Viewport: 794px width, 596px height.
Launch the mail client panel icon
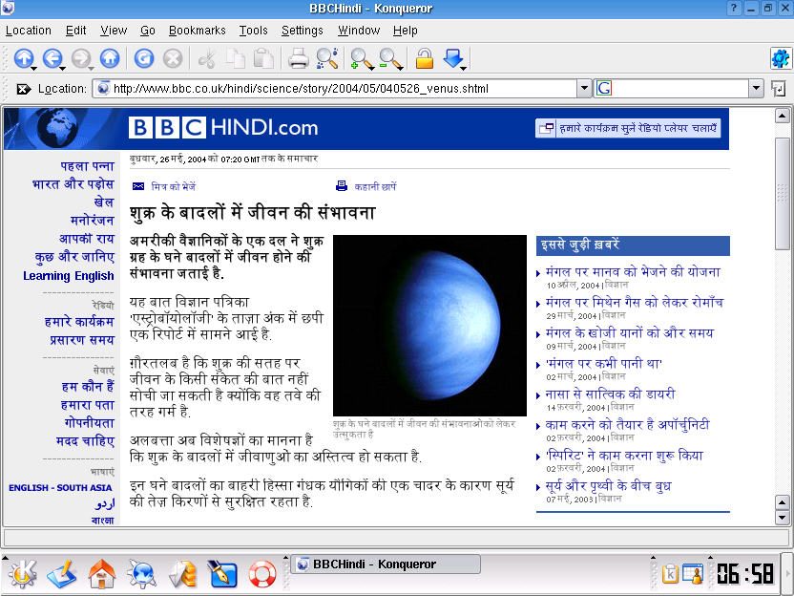click(x=183, y=574)
